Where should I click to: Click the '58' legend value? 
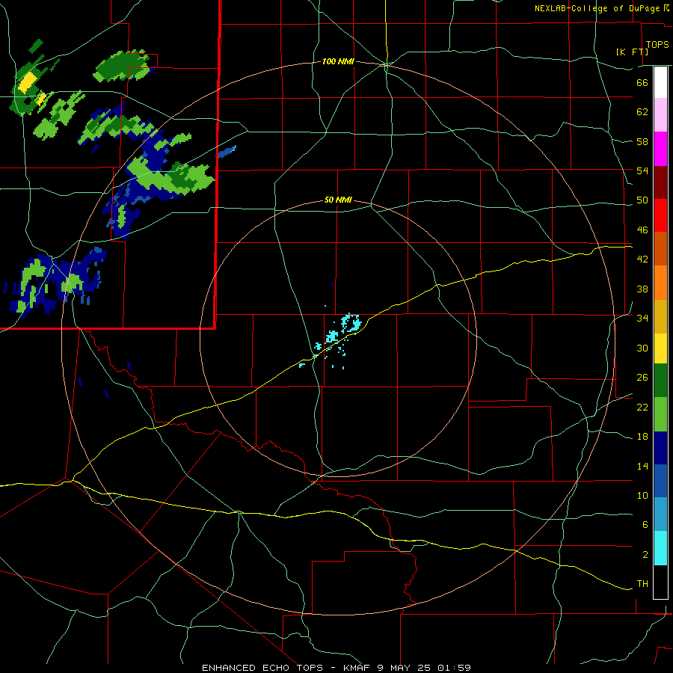642,141
